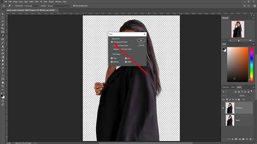Viewport: 257px width, 144px height.
Task: Open the Filter menu
Action: pos(37,2)
